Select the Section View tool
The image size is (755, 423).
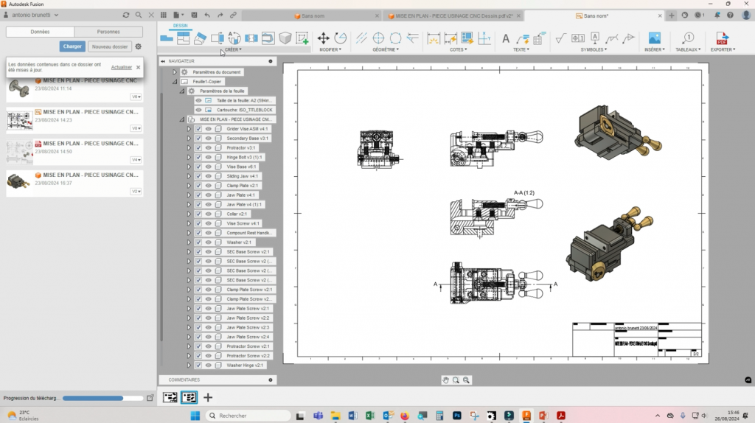tap(218, 38)
